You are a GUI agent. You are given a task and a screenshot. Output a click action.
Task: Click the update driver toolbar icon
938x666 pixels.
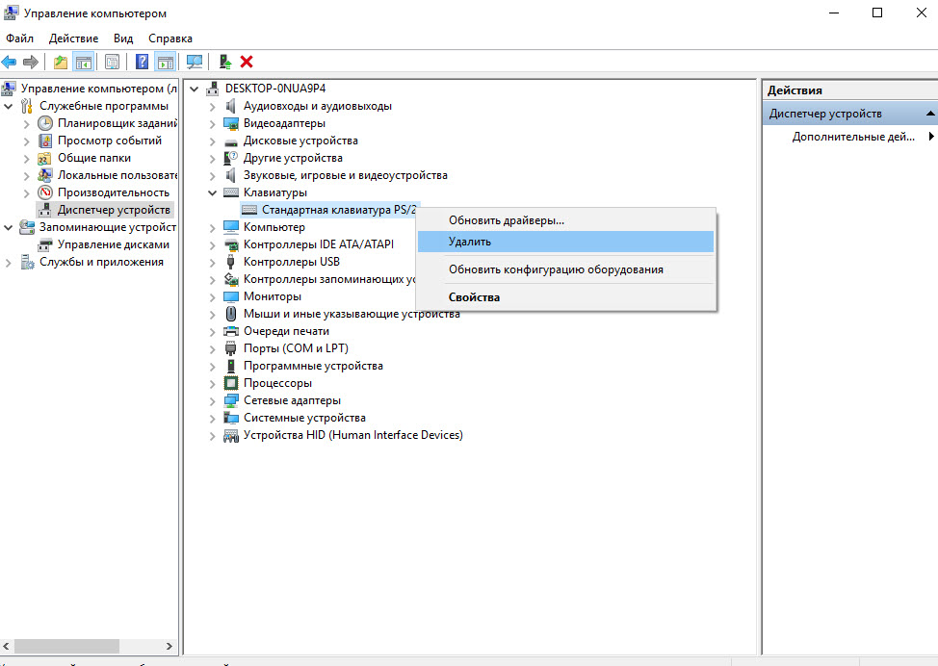[x=225, y=62]
